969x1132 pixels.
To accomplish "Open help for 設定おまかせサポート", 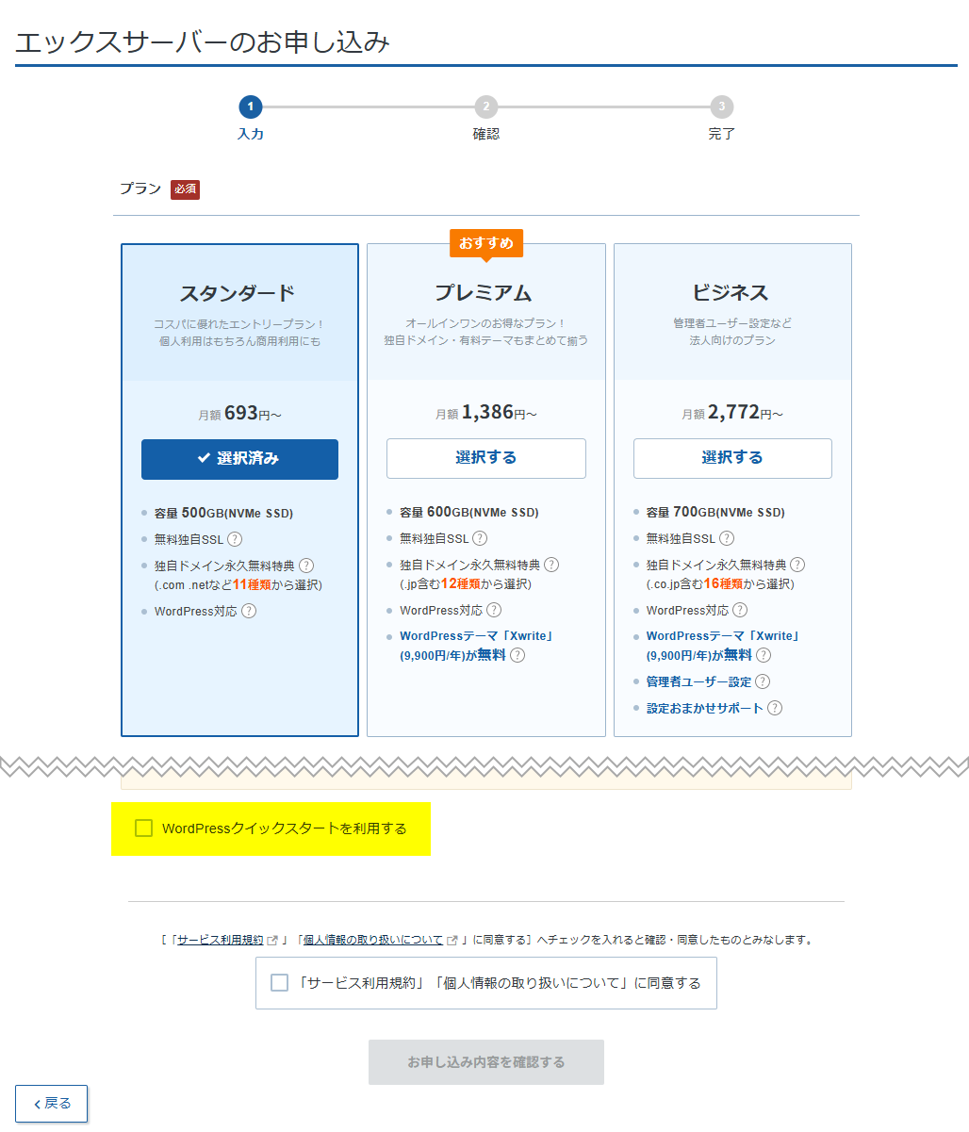I will pyautogui.click(x=775, y=708).
